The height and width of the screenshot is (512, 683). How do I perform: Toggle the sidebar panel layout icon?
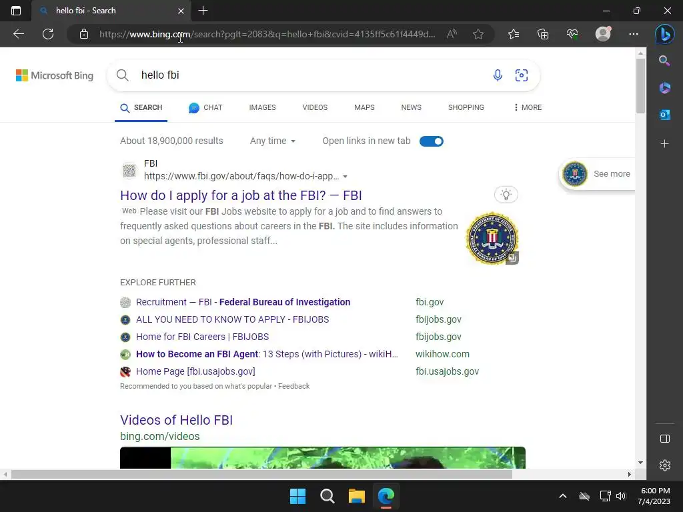(665, 439)
